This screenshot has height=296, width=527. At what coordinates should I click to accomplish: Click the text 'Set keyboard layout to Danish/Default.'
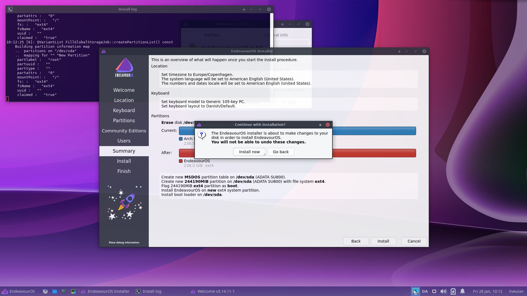198,106
